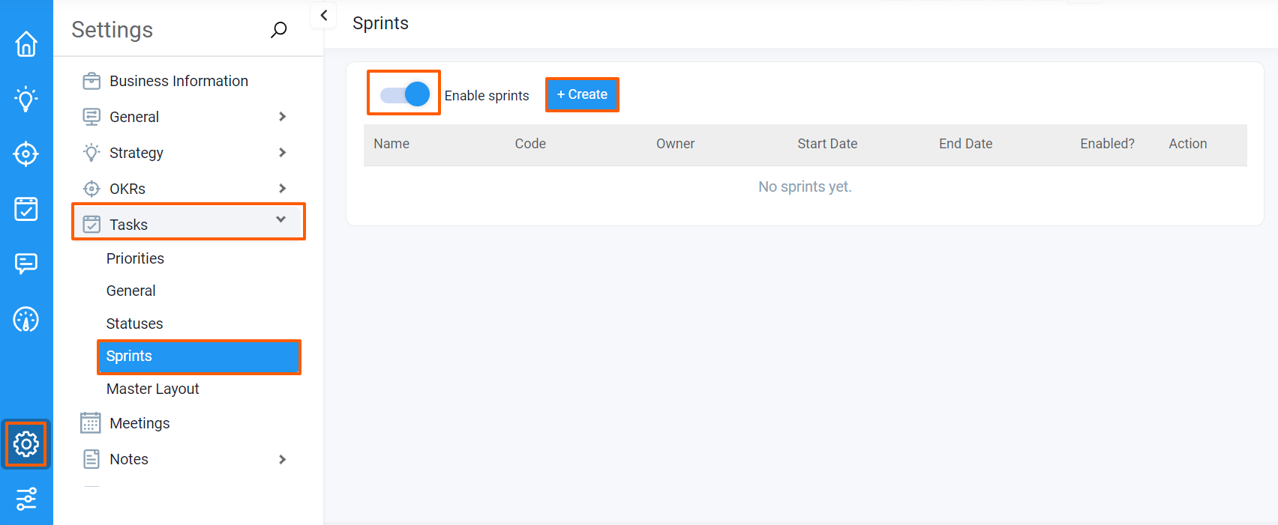Expand the Notes settings section
1278x525 pixels.
tap(283, 459)
